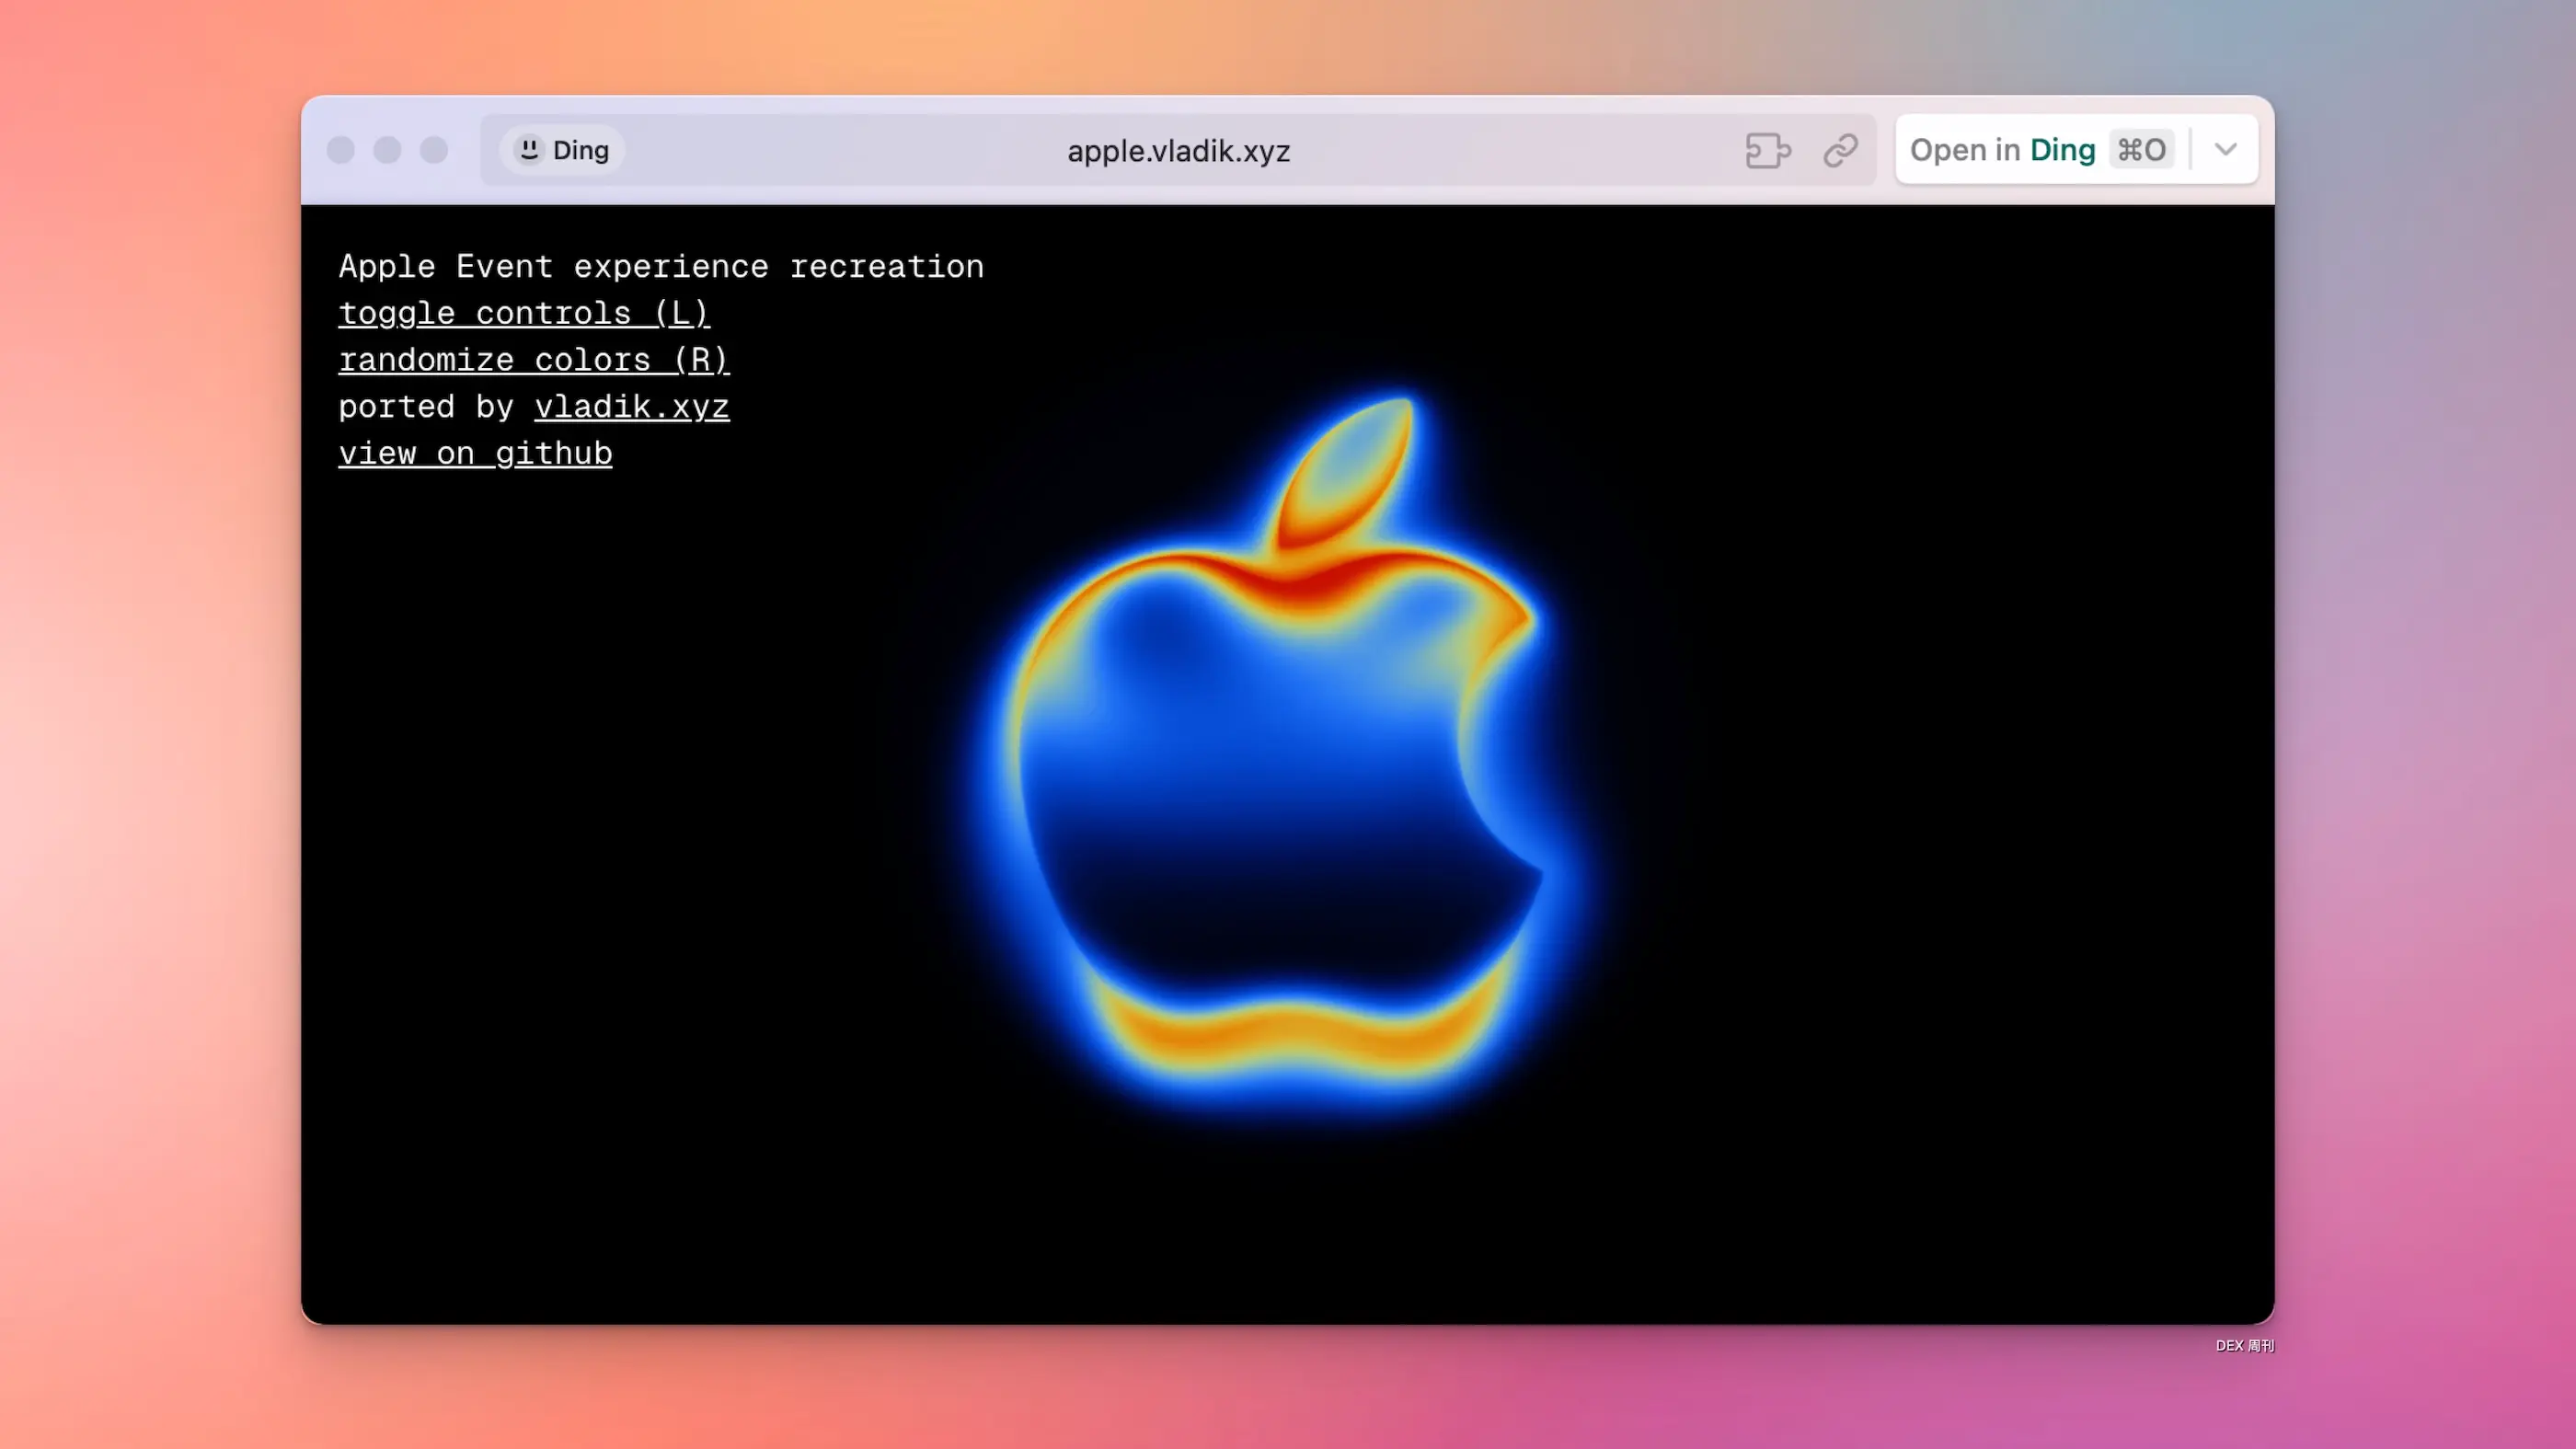Screen dimensions: 2576x1449
Task: Expand the chevron next to Open in Ding
Action: (x=2225, y=150)
